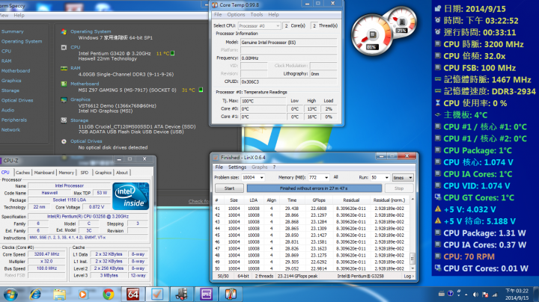Click the Operating System icon in Speccy summary

tap(64, 31)
